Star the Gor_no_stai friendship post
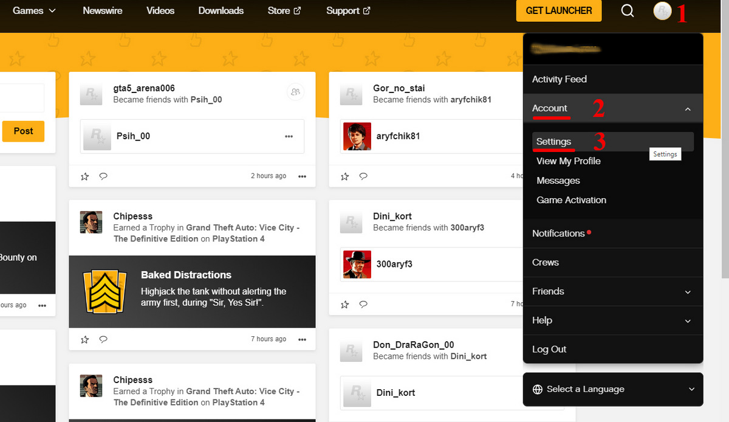 click(345, 176)
